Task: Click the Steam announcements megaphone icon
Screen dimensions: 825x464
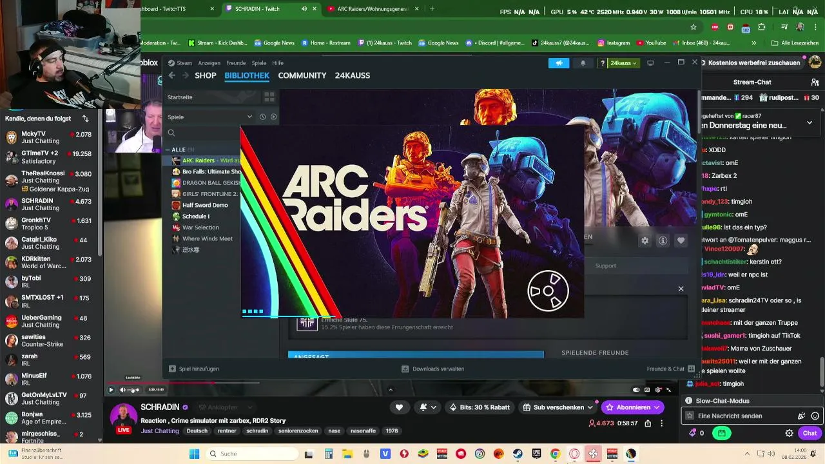Action: point(559,63)
